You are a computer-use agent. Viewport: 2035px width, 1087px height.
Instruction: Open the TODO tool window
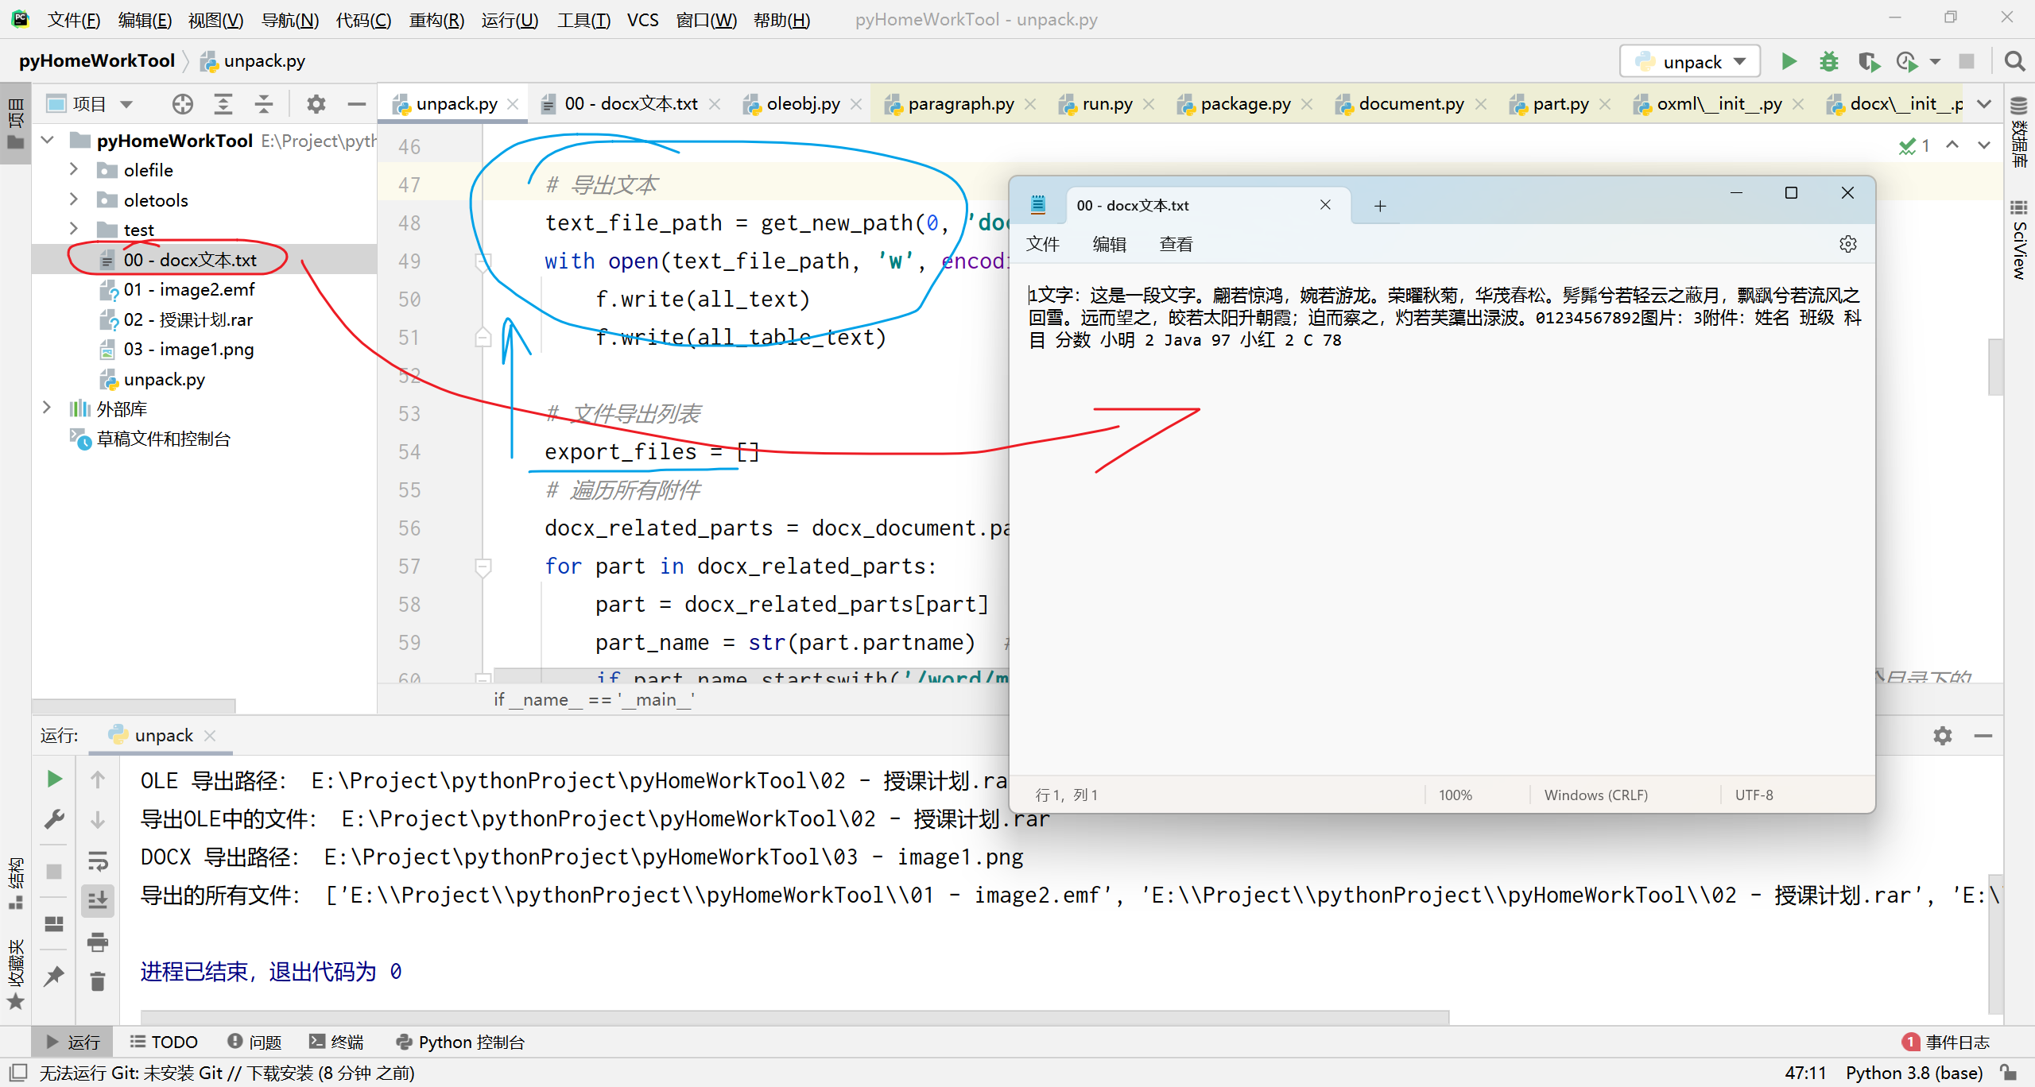pos(165,1042)
